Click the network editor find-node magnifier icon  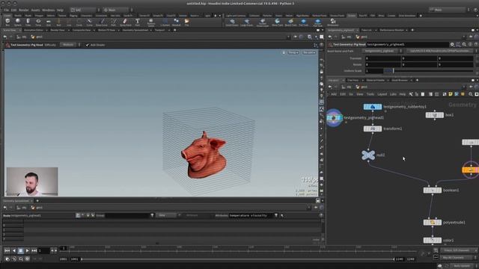(x=471, y=94)
